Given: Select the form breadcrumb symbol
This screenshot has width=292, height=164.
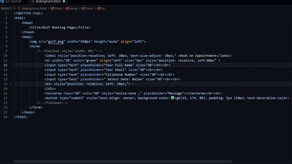Looking at the screenshot, I should 89,9.
